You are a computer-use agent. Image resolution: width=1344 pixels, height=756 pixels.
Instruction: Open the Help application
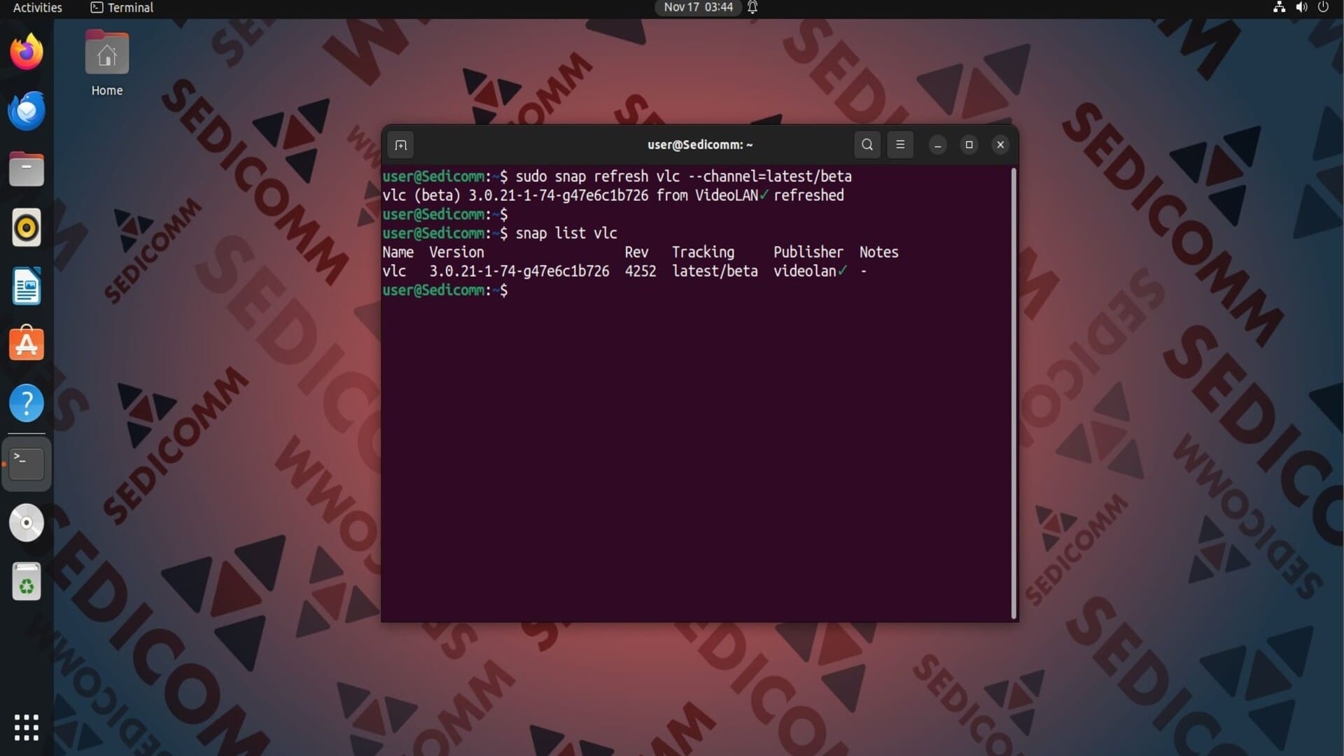27,403
